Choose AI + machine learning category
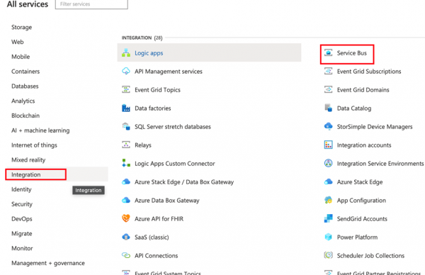The height and width of the screenshot is (275, 425). [40, 130]
